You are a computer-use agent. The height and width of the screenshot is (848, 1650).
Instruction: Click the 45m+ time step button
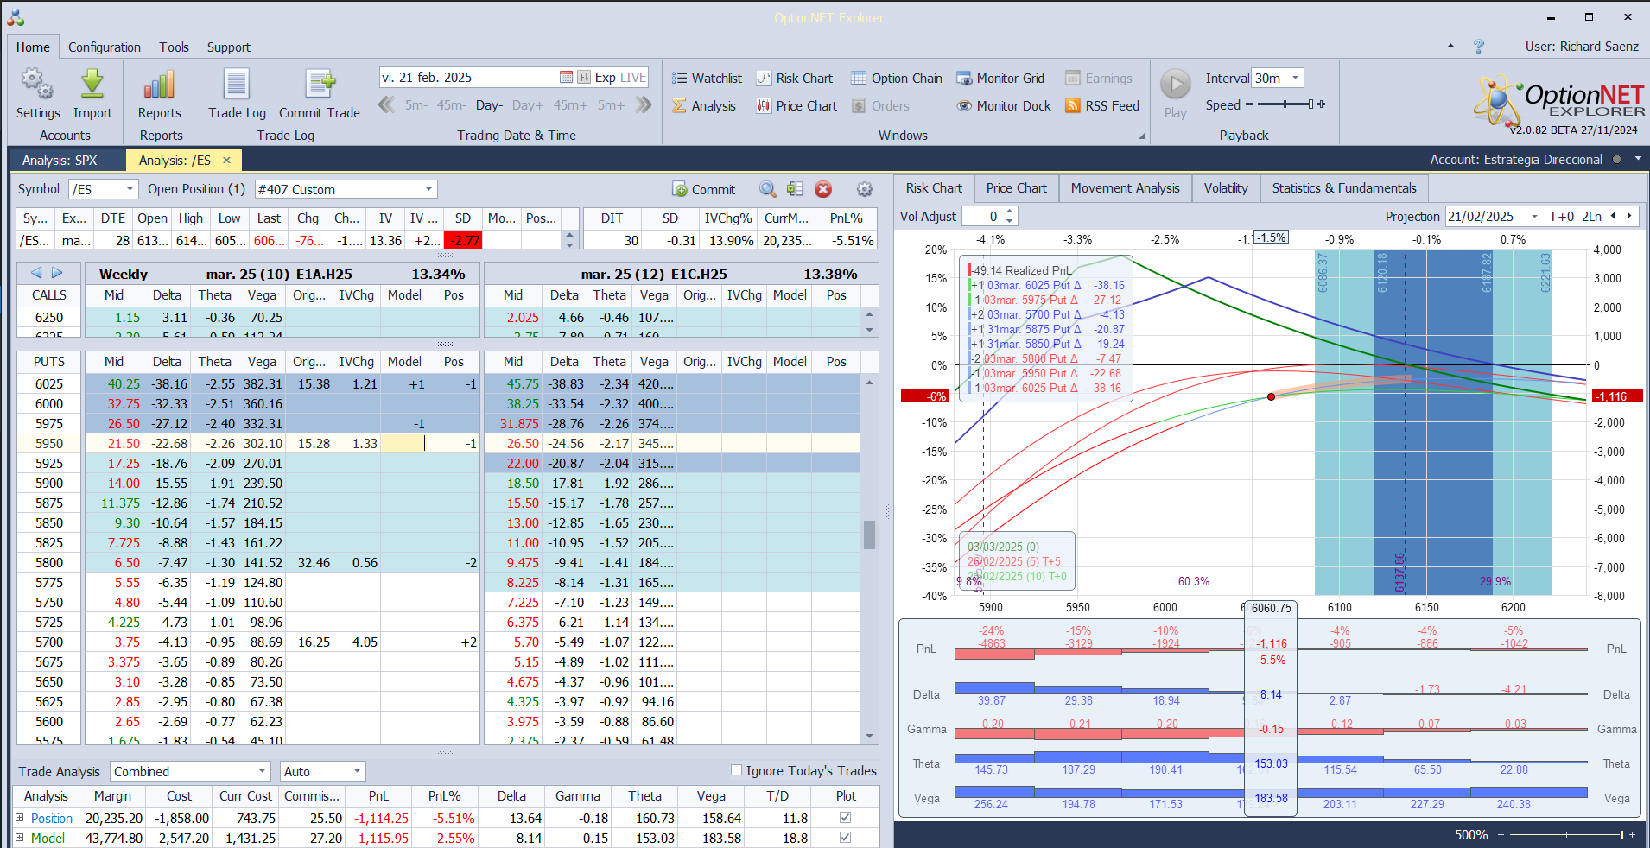[570, 105]
